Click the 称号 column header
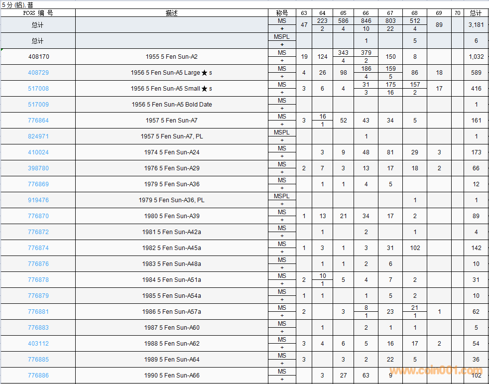This screenshot has height=384, width=489. [x=282, y=13]
